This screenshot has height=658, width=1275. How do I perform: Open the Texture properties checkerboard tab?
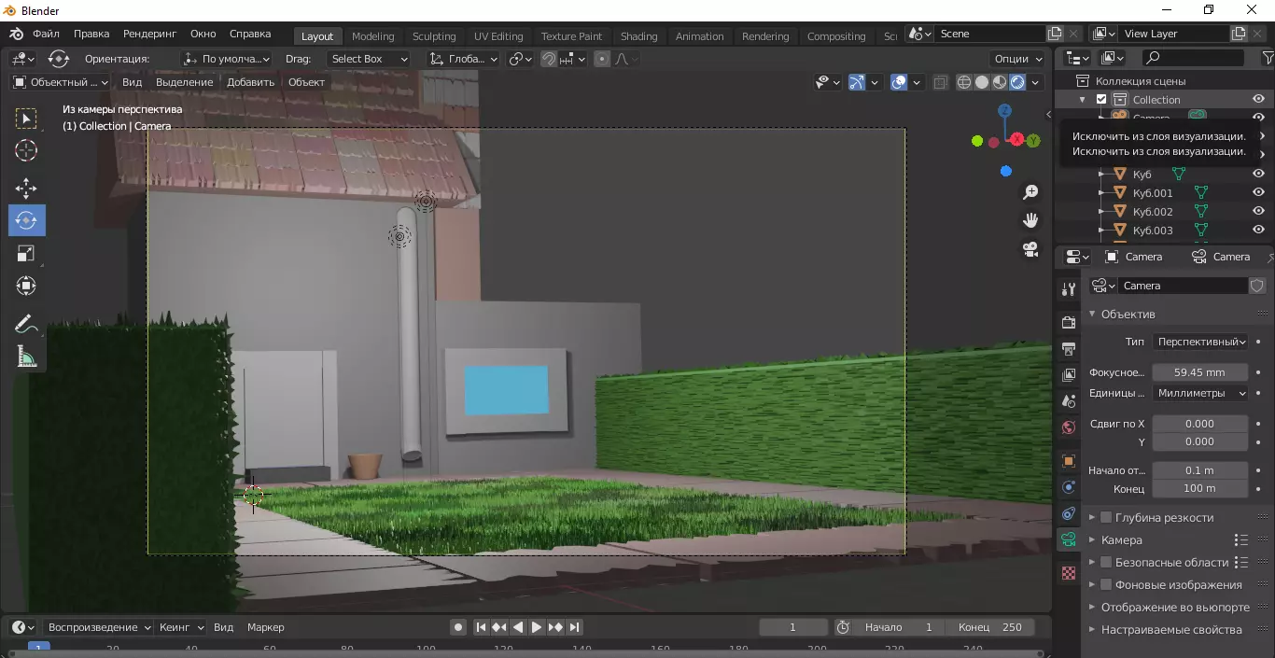click(x=1069, y=573)
